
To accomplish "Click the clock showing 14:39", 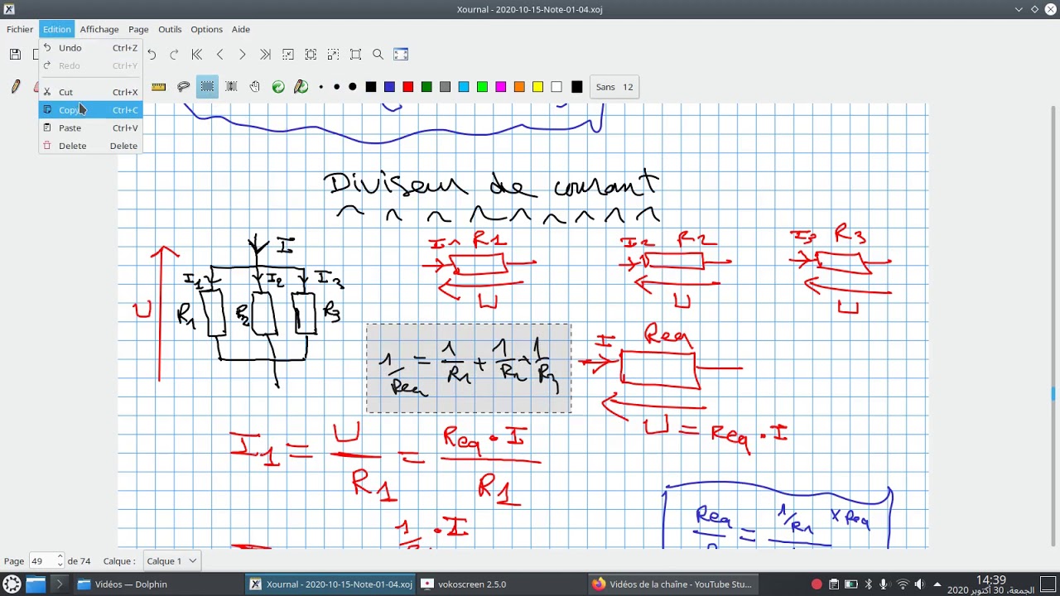I will coord(990,580).
